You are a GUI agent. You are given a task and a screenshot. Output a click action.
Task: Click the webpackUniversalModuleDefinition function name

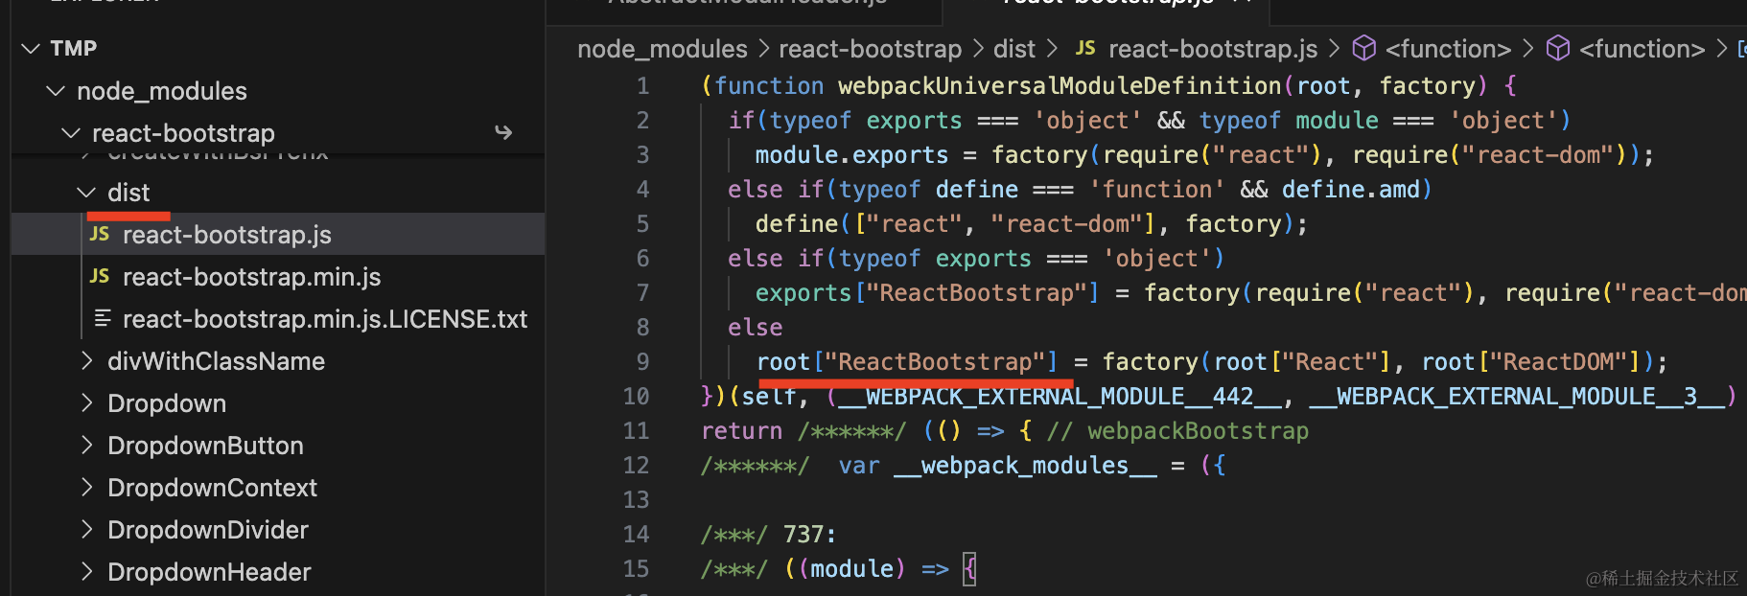[1060, 86]
